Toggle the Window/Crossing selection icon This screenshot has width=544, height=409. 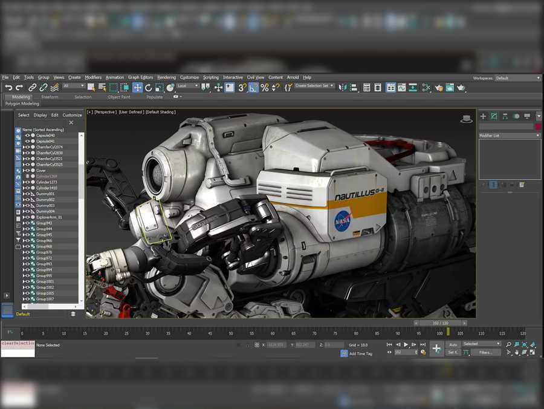tap(125, 88)
